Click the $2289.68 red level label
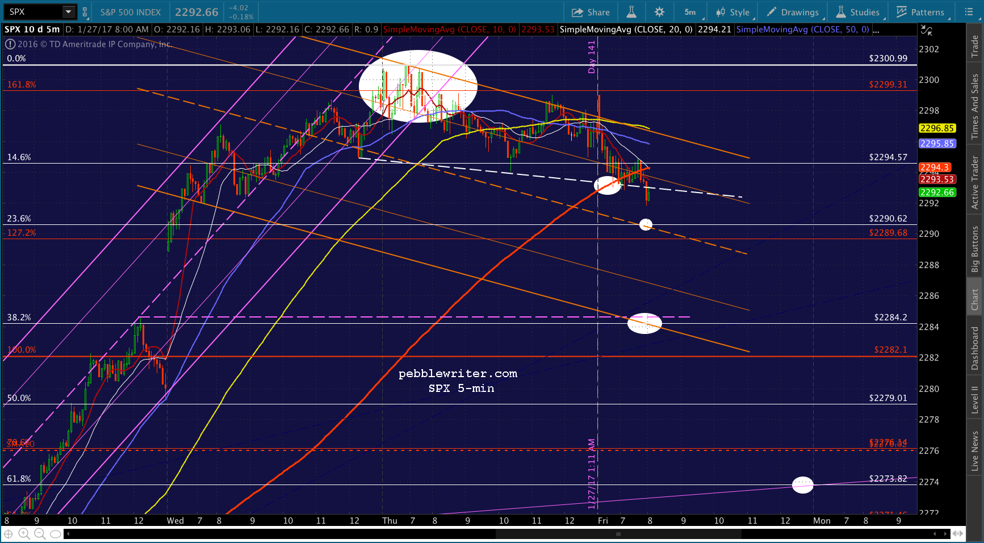This screenshot has height=543, width=984. (x=888, y=233)
